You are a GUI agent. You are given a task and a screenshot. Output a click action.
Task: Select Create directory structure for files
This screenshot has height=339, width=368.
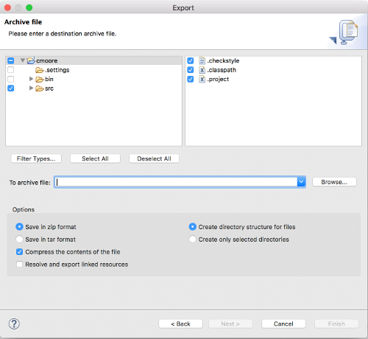(193, 227)
